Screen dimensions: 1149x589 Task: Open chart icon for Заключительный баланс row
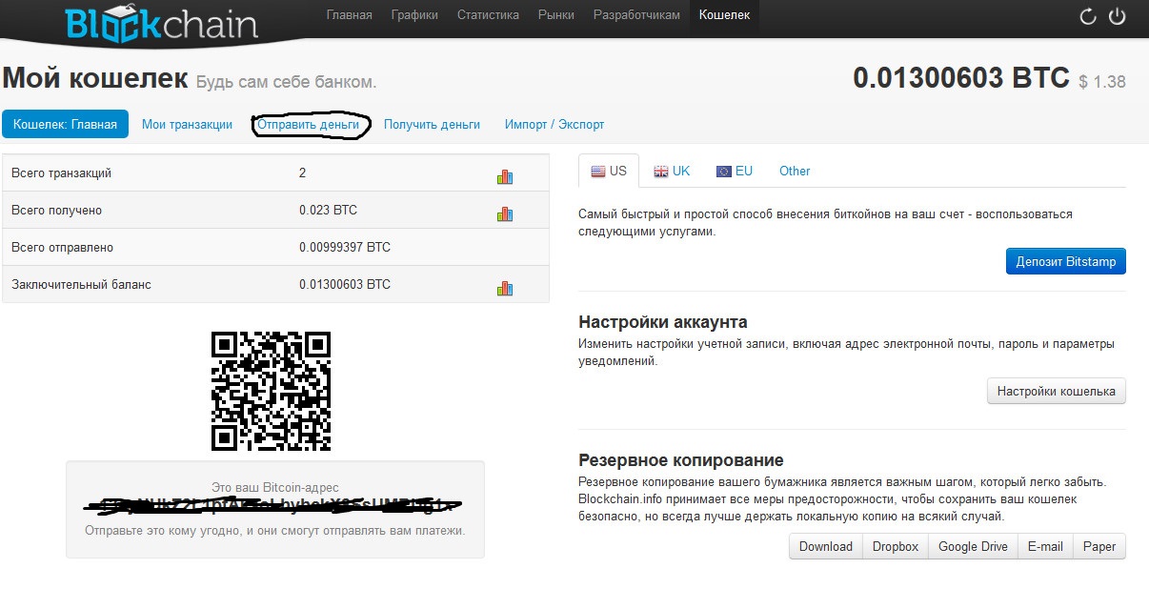tap(505, 288)
